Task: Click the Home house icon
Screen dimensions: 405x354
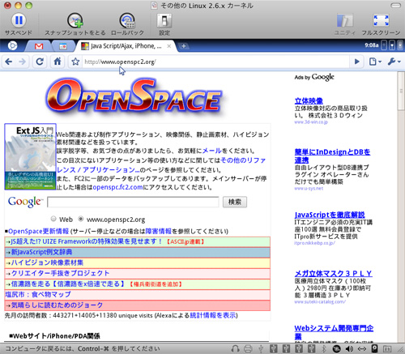Action: [x=58, y=62]
